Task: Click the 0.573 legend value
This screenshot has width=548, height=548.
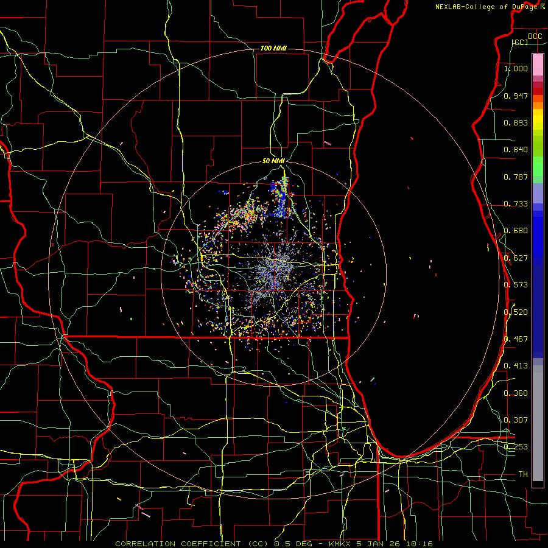Action: click(516, 285)
